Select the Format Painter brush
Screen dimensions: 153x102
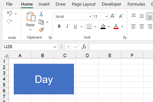coord(41,30)
